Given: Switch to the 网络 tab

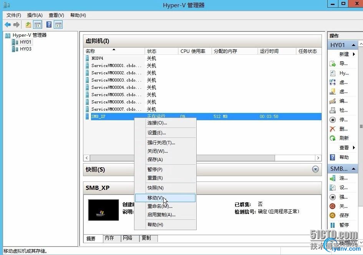Looking at the screenshot, I should (130, 238).
